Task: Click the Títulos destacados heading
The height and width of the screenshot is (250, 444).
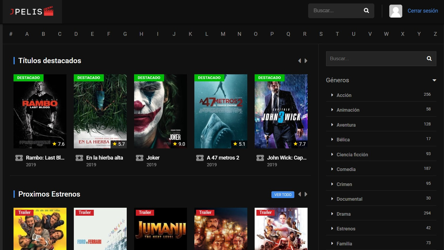Action: click(x=50, y=61)
